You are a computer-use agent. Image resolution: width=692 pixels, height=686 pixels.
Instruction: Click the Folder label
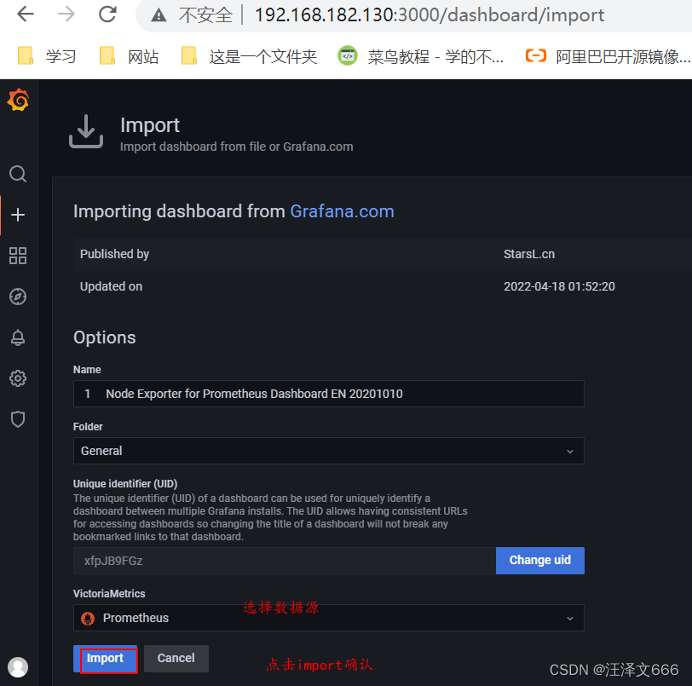click(x=88, y=427)
